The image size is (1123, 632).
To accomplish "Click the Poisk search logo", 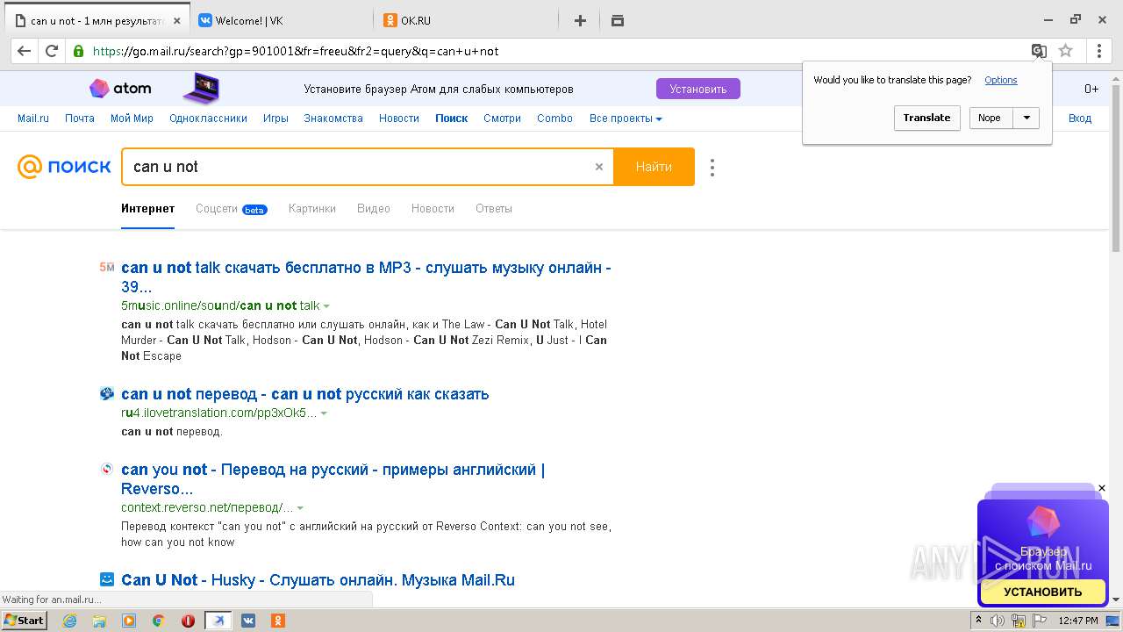I will coord(64,167).
